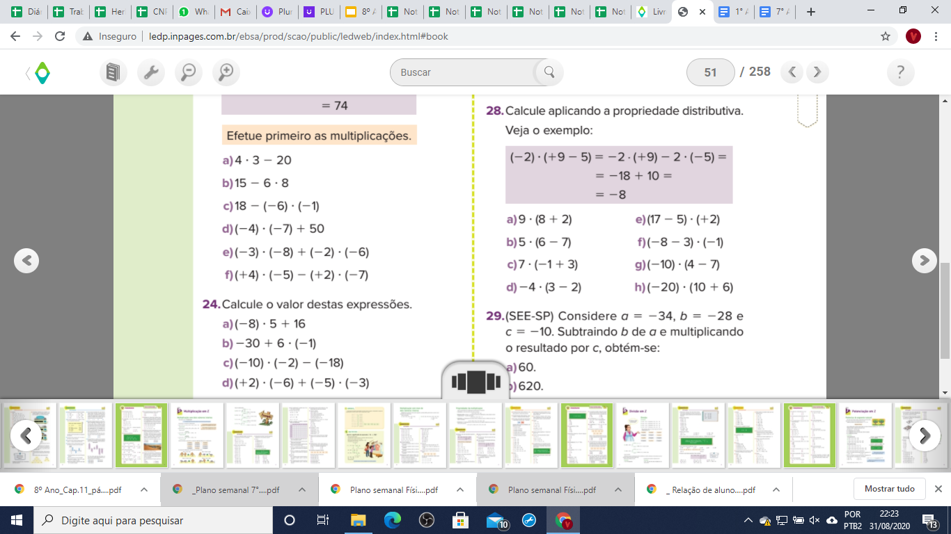The width and height of the screenshot is (951, 534).
Task: Zoom out with magnifier minus icon
Action: 188,72
